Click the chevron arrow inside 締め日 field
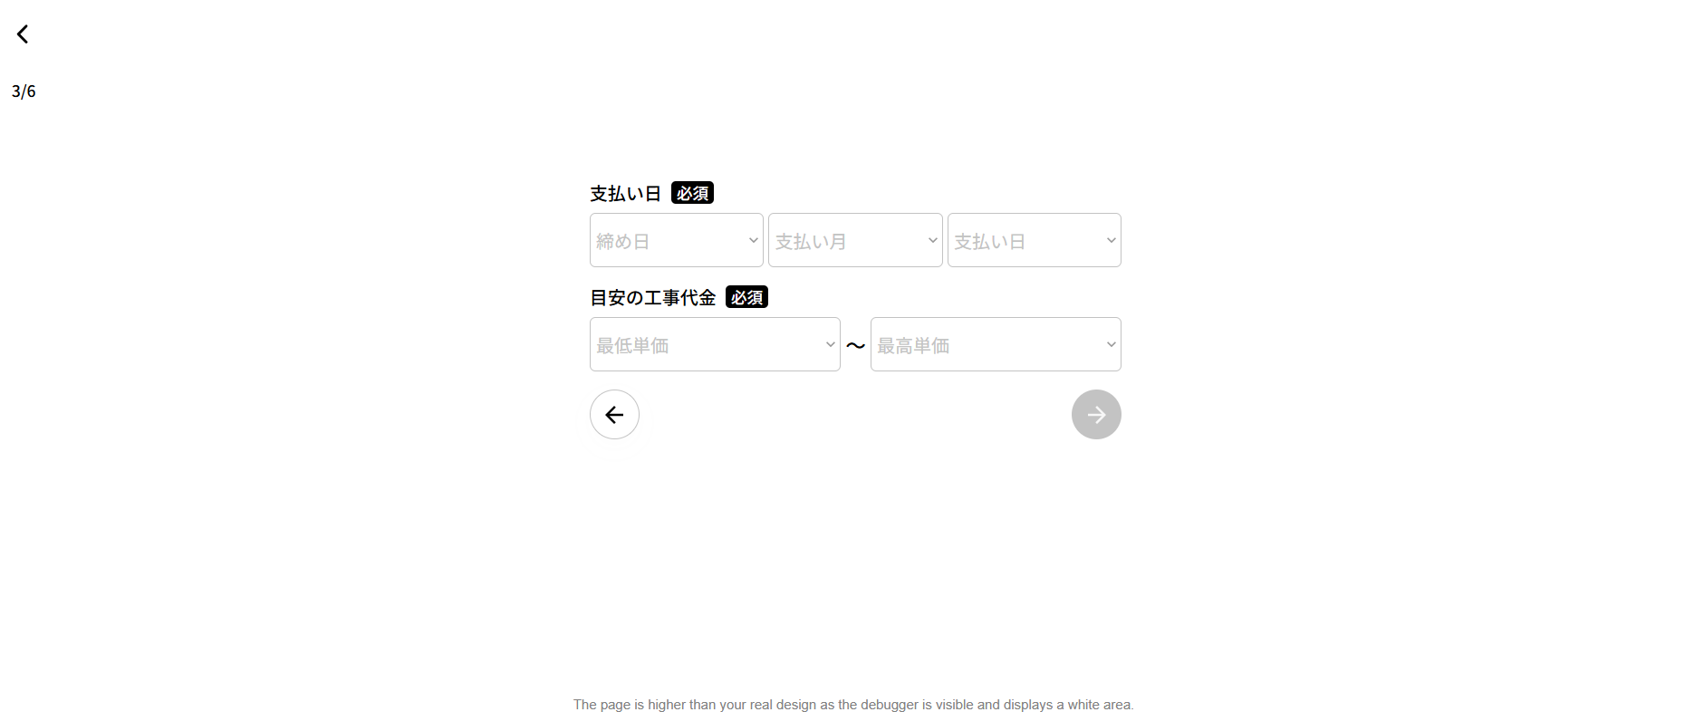 click(x=753, y=240)
